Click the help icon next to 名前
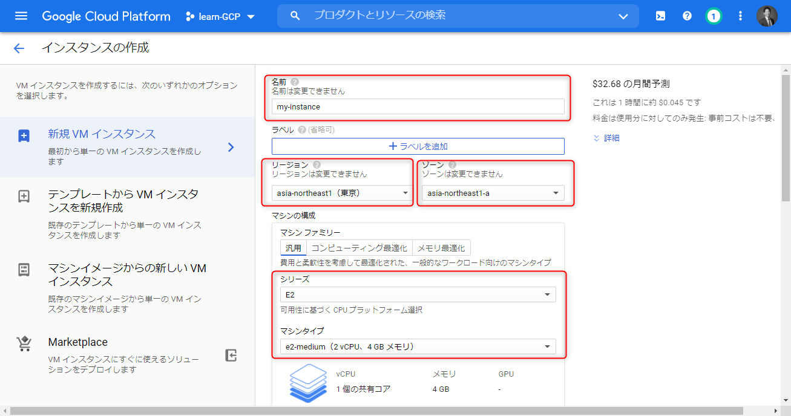The height and width of the screenshot is (416, 791). (295, 82)
